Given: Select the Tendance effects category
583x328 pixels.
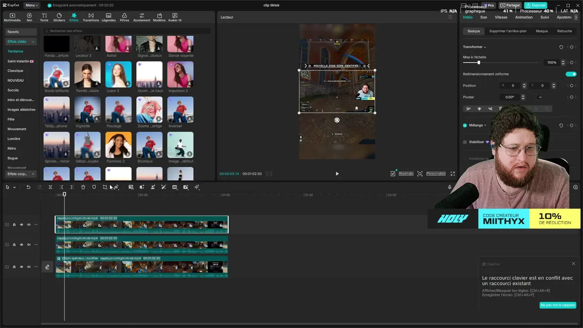Looking at the screenshot, I should tap(15, 51).
